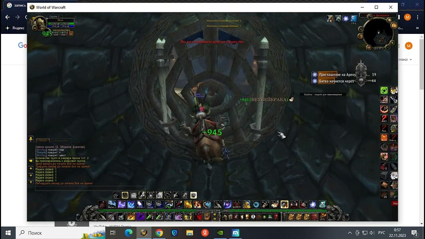The image size is (425, 239).
Task: Click pet happiness face icon
Action: tap(71, 34)
